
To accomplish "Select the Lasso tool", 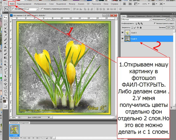I will coord(5,24).
